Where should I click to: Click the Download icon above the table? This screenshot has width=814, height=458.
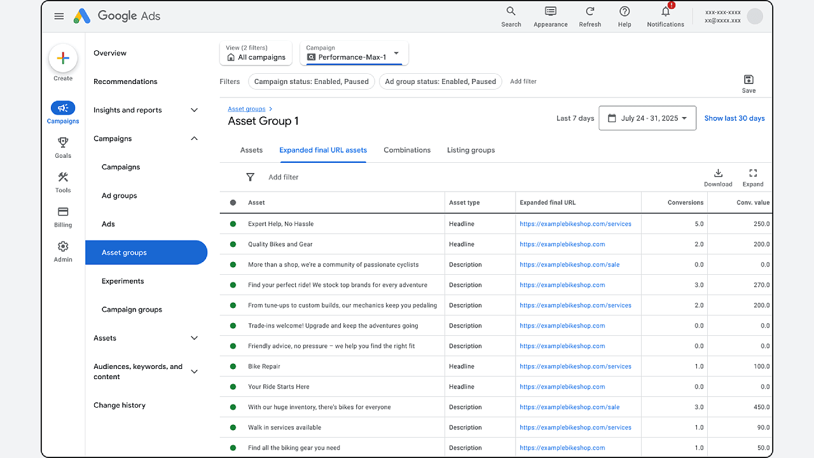(718, 173)
